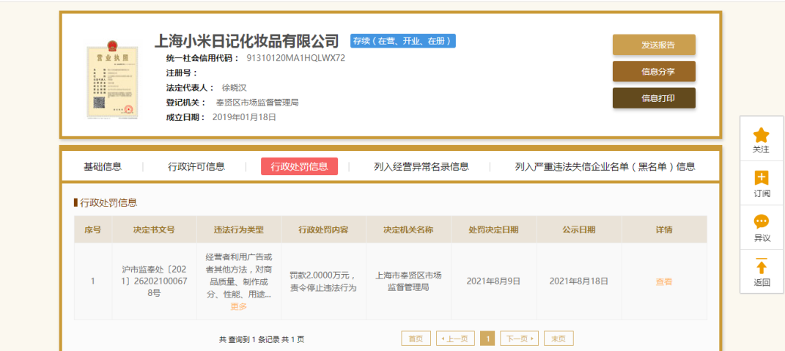Click the 行政处罚信息 section heading

pyautogui.click(x=108, y=203)
